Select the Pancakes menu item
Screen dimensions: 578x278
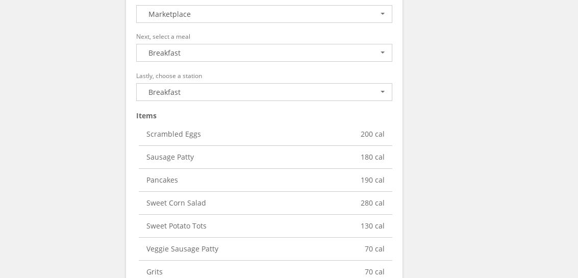[x=162, y=180]
